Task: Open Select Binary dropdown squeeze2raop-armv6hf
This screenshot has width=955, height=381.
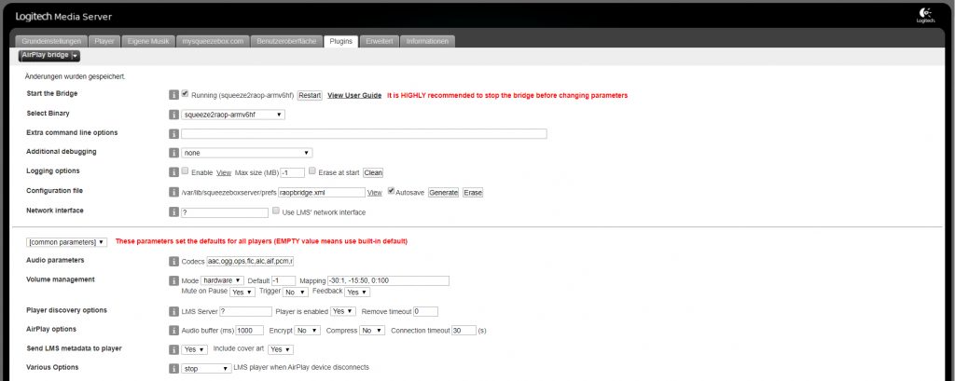Action: coord(233,115)
